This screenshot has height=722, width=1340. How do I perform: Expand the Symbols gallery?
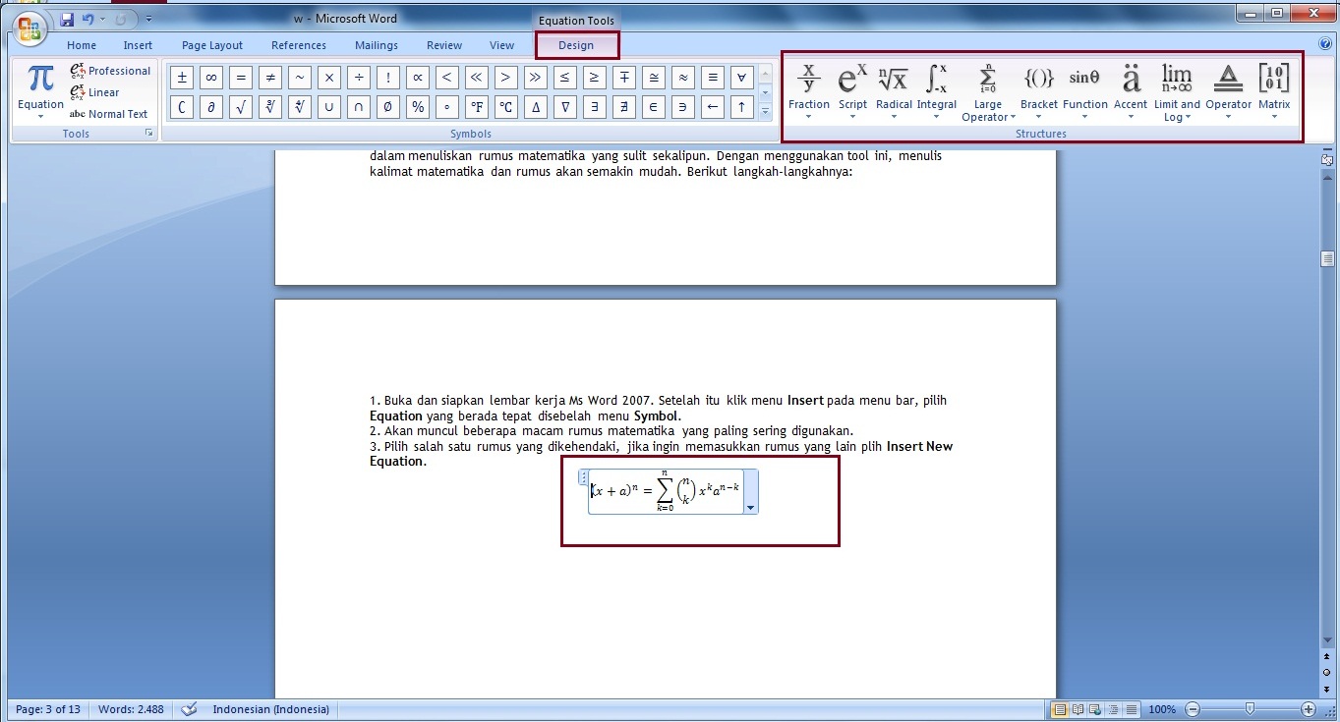tap(765, 109)
